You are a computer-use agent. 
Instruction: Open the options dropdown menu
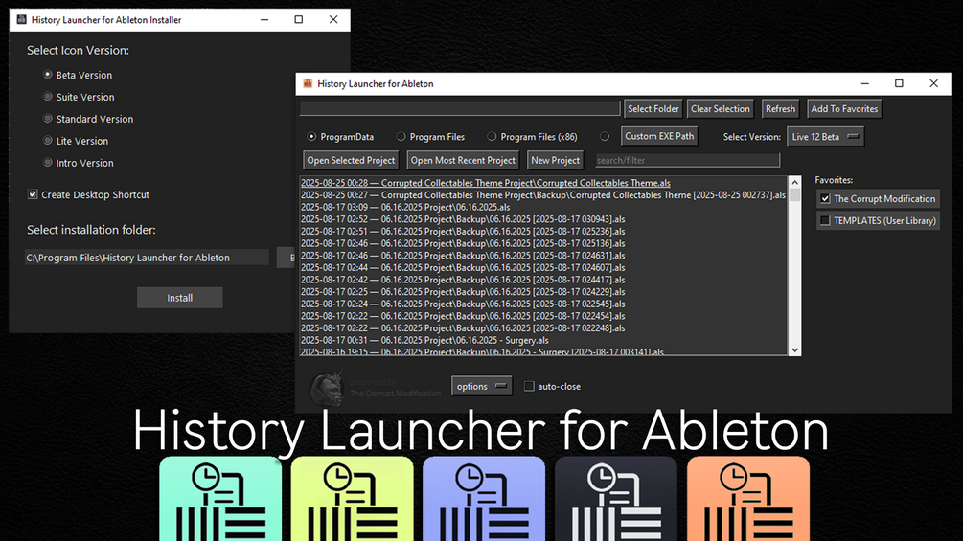click(x=481, y=386)
